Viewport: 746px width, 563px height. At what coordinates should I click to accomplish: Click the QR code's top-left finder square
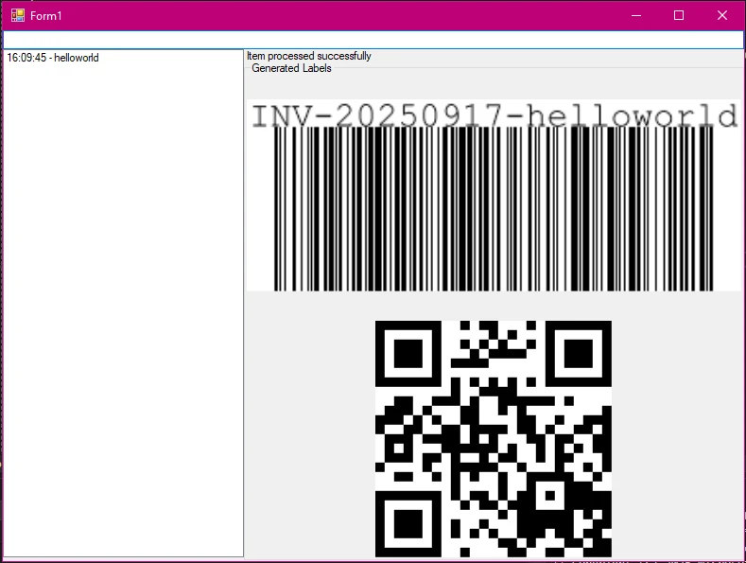pos(408,354)
